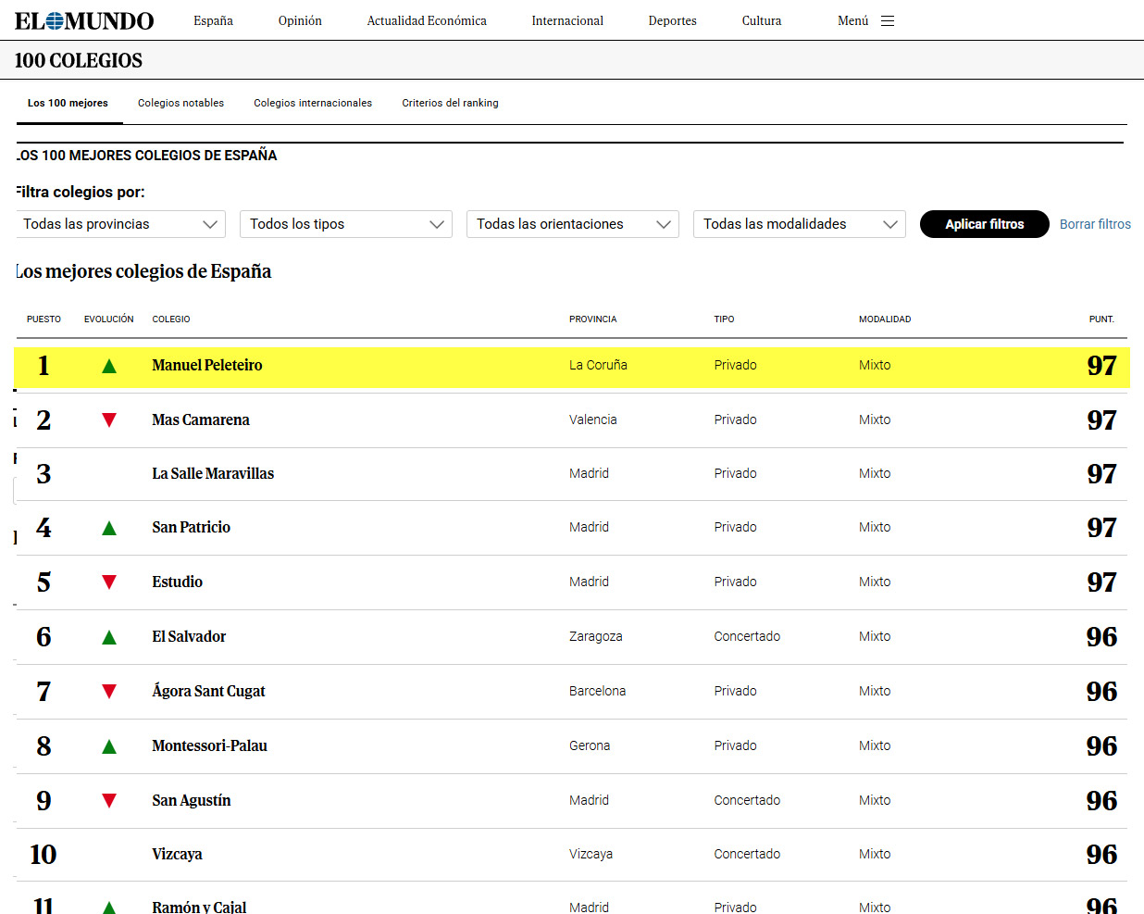
Task: Open the Todos los tipos dropdown
Action: (x=345, y=224)
